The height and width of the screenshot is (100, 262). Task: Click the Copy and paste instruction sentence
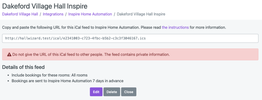coord(114,28)
